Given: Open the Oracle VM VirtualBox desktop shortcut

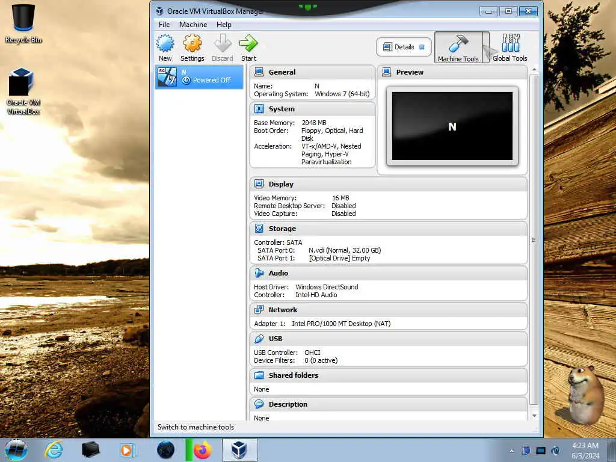Looking at the screenshot, I should (x=23, y=91).
